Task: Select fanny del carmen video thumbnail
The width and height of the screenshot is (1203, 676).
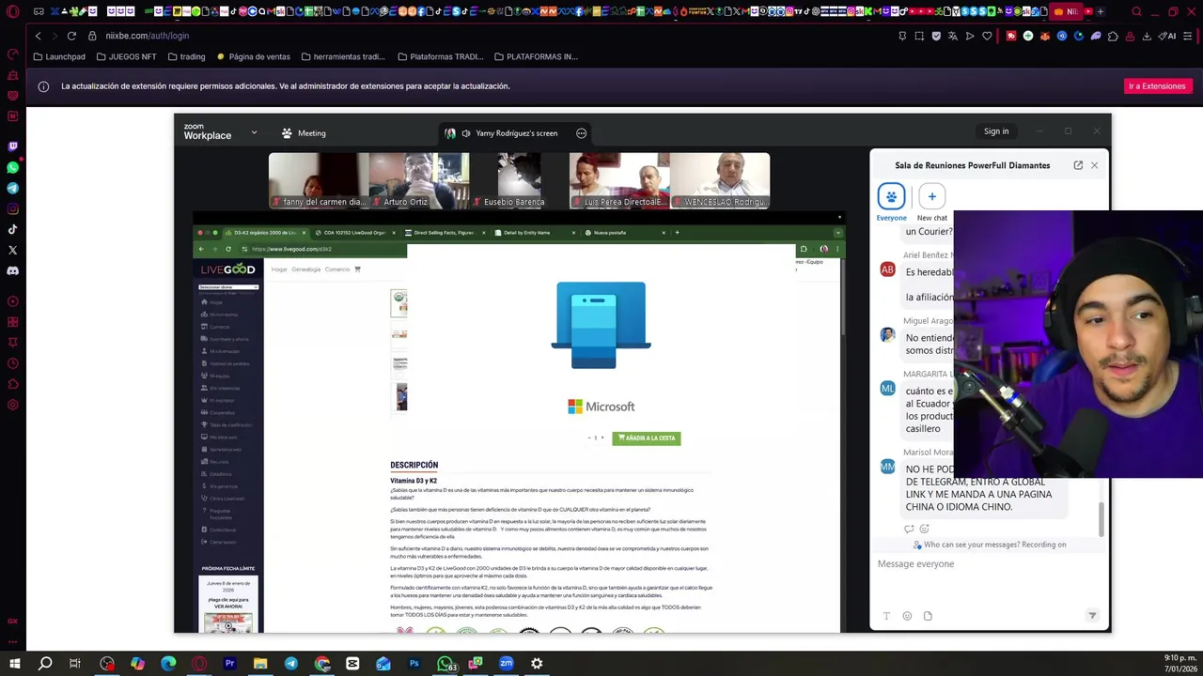Action: pos(319,180)
